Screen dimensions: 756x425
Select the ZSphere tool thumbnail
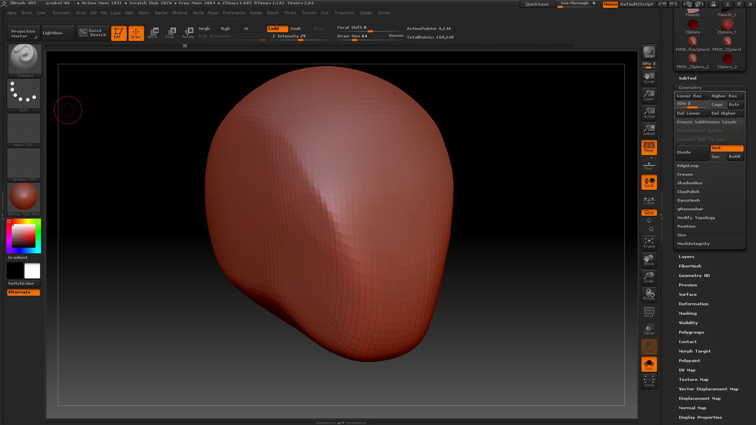(692, 27)
